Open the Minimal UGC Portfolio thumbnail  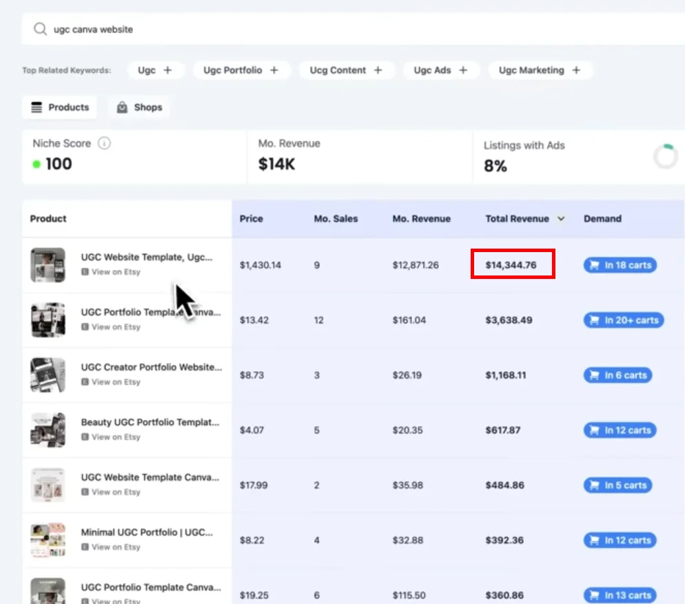48,540
